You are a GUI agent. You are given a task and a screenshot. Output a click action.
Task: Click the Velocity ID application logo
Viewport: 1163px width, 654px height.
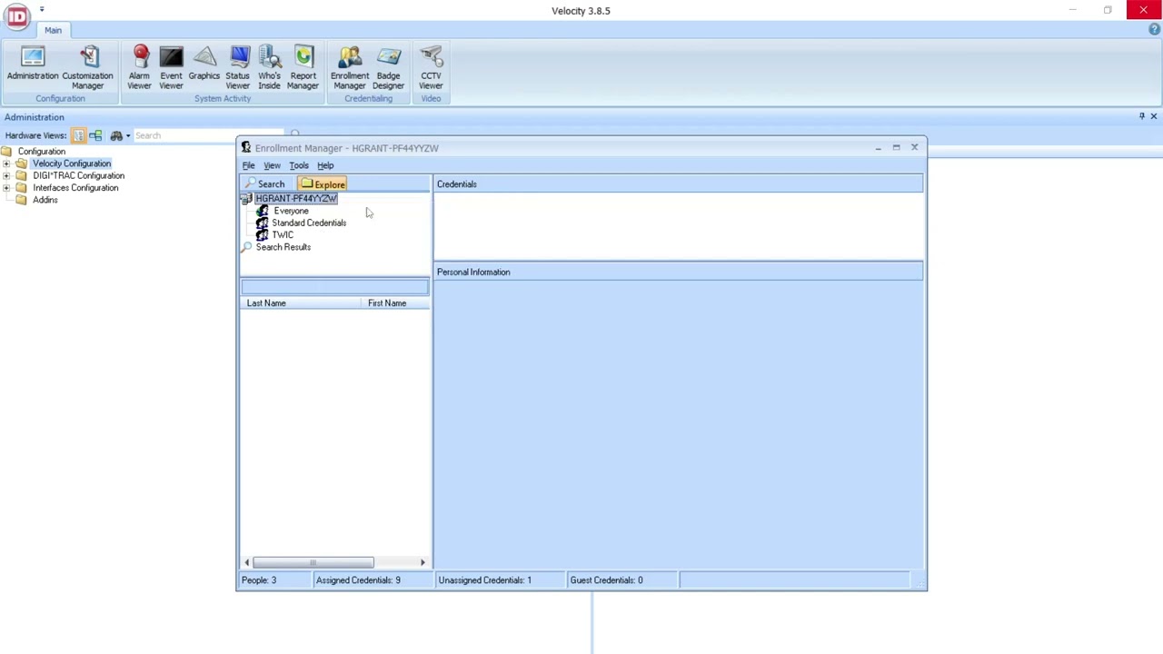pyautogui.click(x=16, y=16)
